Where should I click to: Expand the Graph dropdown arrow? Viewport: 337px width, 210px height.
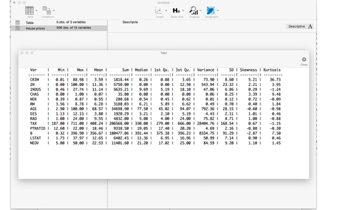coord(166,10)
